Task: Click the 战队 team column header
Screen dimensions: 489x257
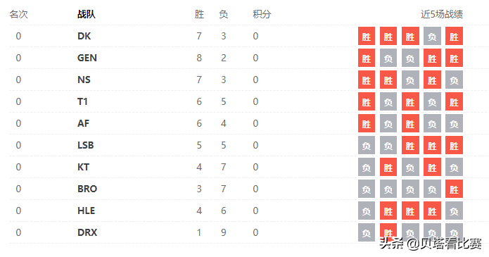Action: 87,14
